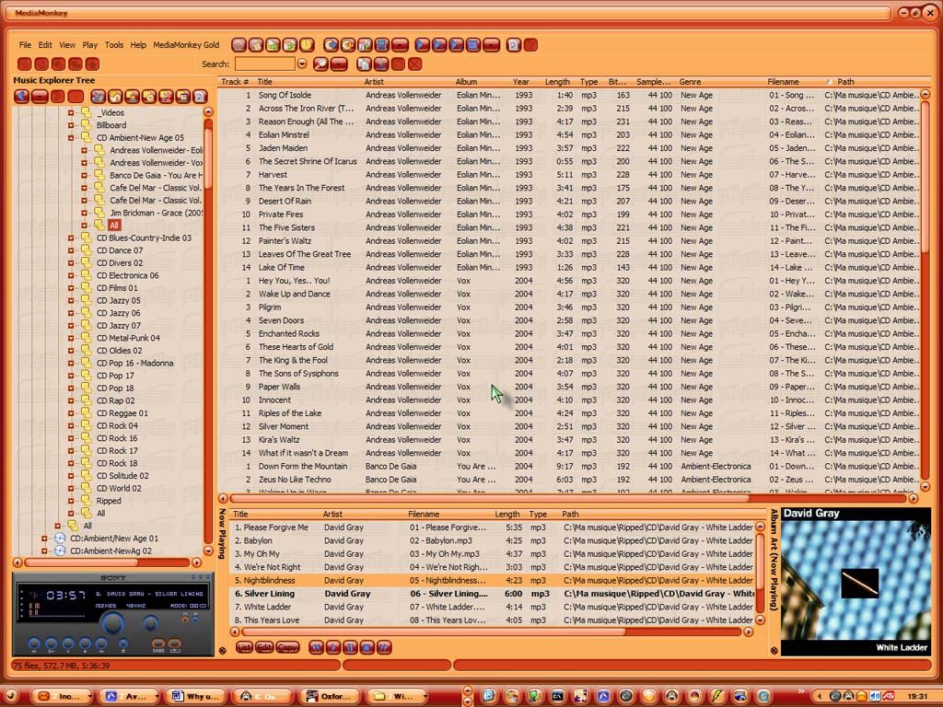Click the Stop icon below the Now Playing list

pyautogui.click(x=367, y=647)
